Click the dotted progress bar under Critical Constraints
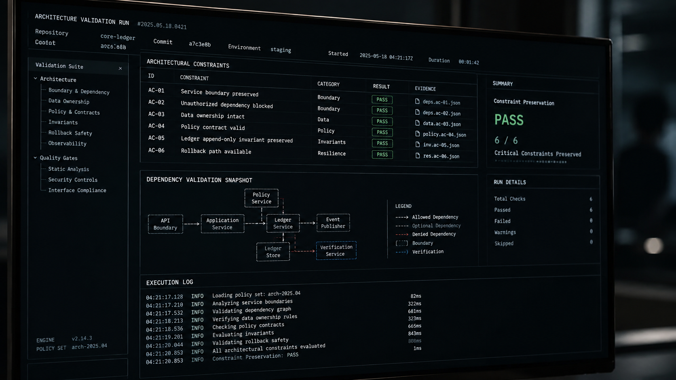 pos(530,161)
